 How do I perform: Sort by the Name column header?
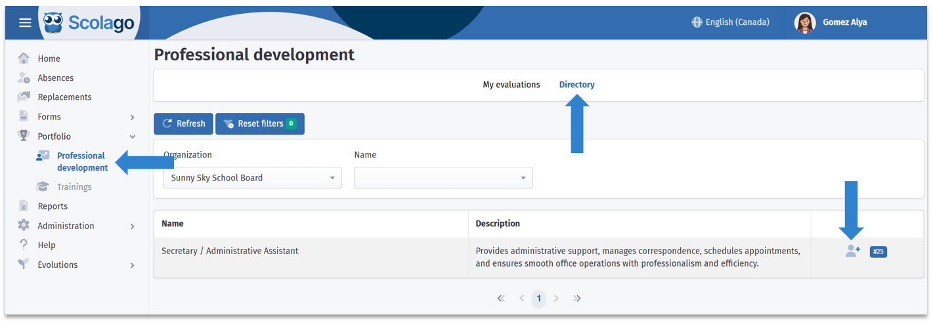[172, 223]
